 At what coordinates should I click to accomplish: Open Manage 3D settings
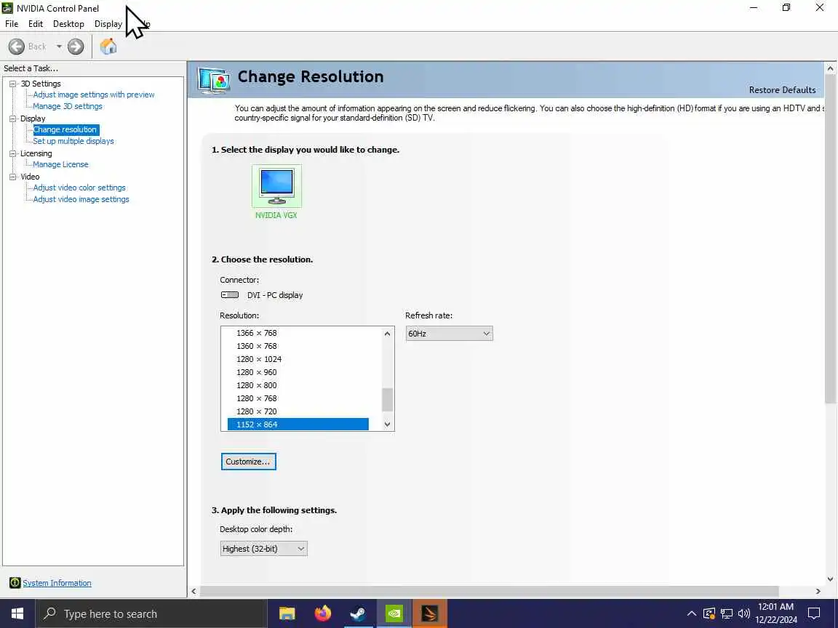coord(68,106)
